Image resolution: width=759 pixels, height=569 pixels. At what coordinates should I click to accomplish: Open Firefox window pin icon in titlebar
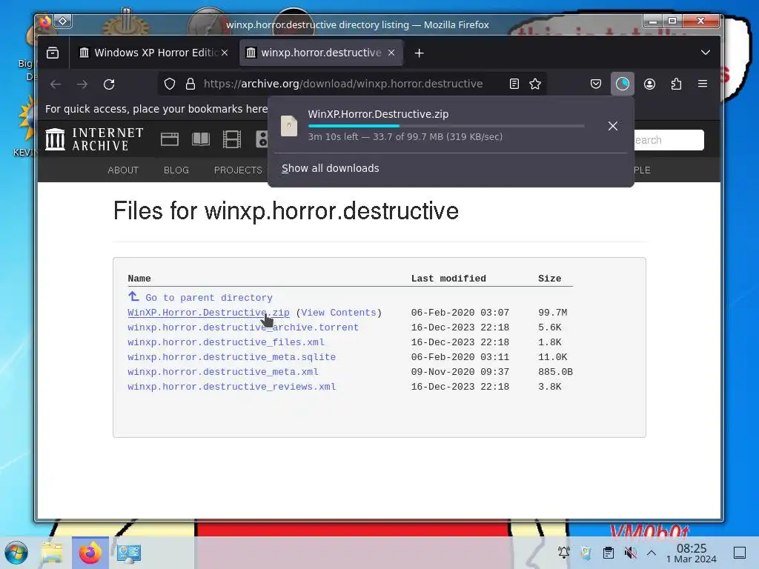[63, 21]
